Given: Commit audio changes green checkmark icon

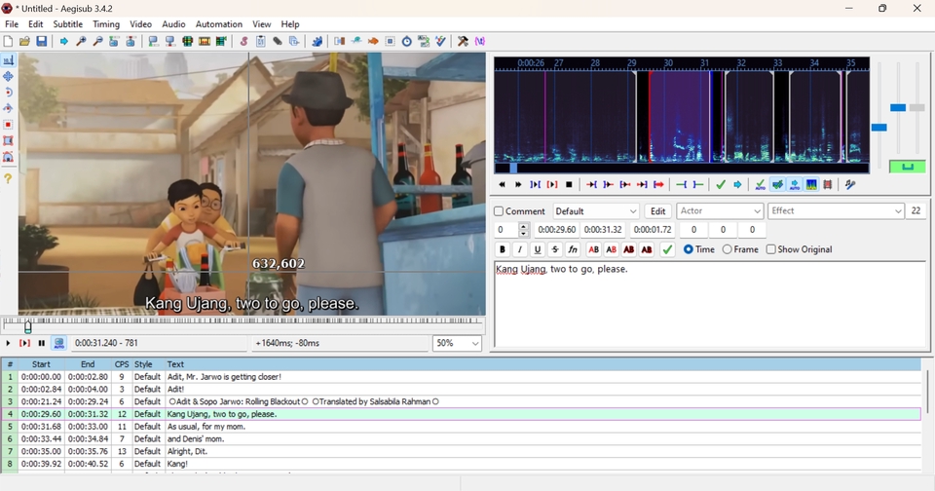Looking at the screenshot, I should click(x=721, y=185).
